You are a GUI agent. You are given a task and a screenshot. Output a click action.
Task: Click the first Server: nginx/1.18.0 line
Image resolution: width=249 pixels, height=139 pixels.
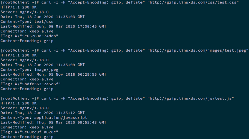pyautogui.click(x=24, y=12)
